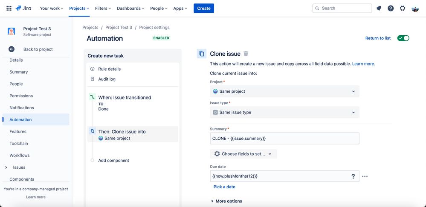Click the Learn more link in Clone issue
This screenshot has width=426, height=207.
363,64
